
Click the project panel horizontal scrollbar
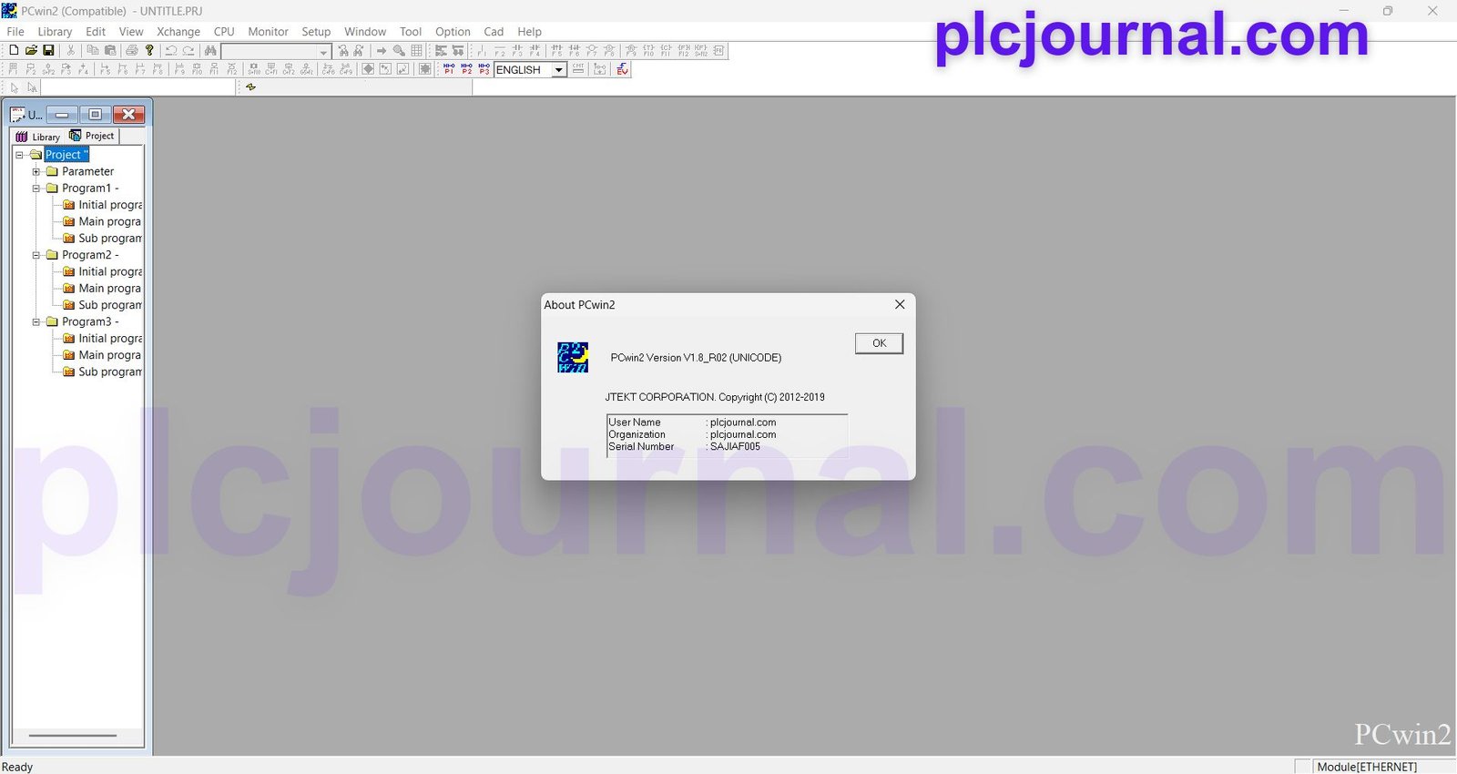pos(73,736)
